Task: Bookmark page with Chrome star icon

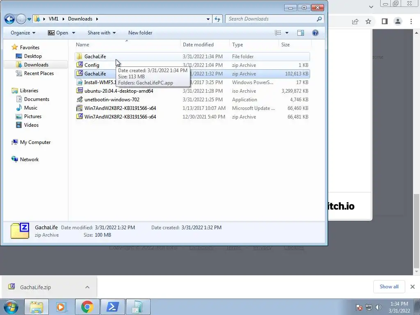Action: pyautogui.click(x=368, y=21)
